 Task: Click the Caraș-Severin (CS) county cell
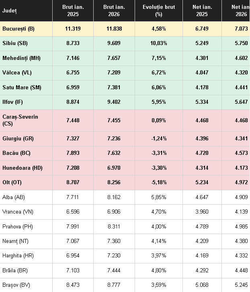[20, 120]
